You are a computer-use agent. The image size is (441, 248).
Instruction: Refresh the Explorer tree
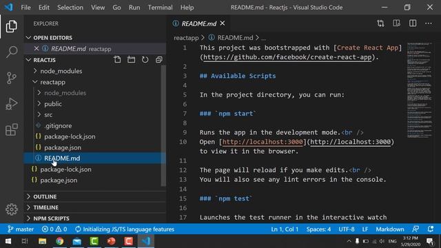coord(145,60)
